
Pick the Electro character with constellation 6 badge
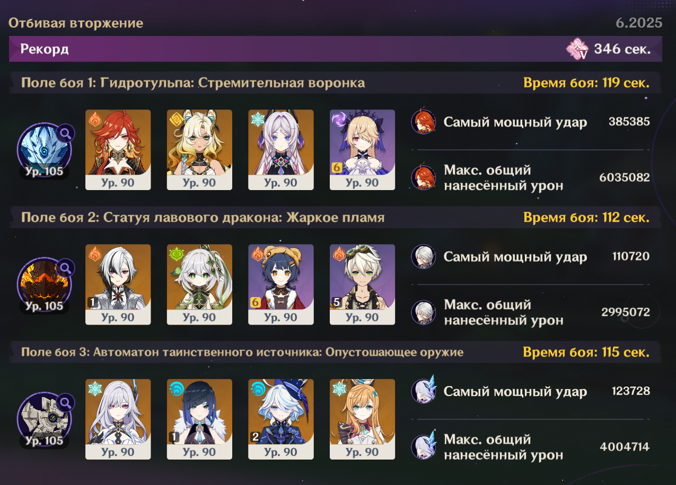pyautogui.click(x=362, y=150)
